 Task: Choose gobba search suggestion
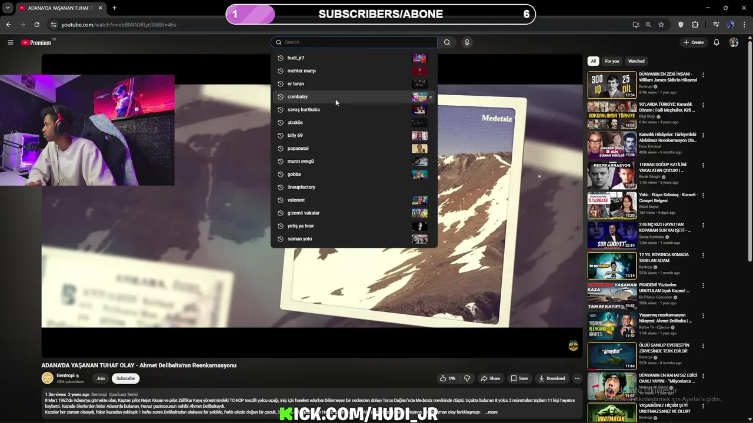(x=354, y=174)
